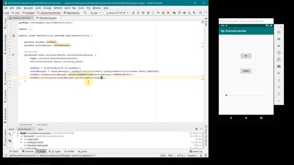This screenshot has width=294, height=165.
Task: Click the '4 spaces' indent setting
Action: (x=192, y=155)
